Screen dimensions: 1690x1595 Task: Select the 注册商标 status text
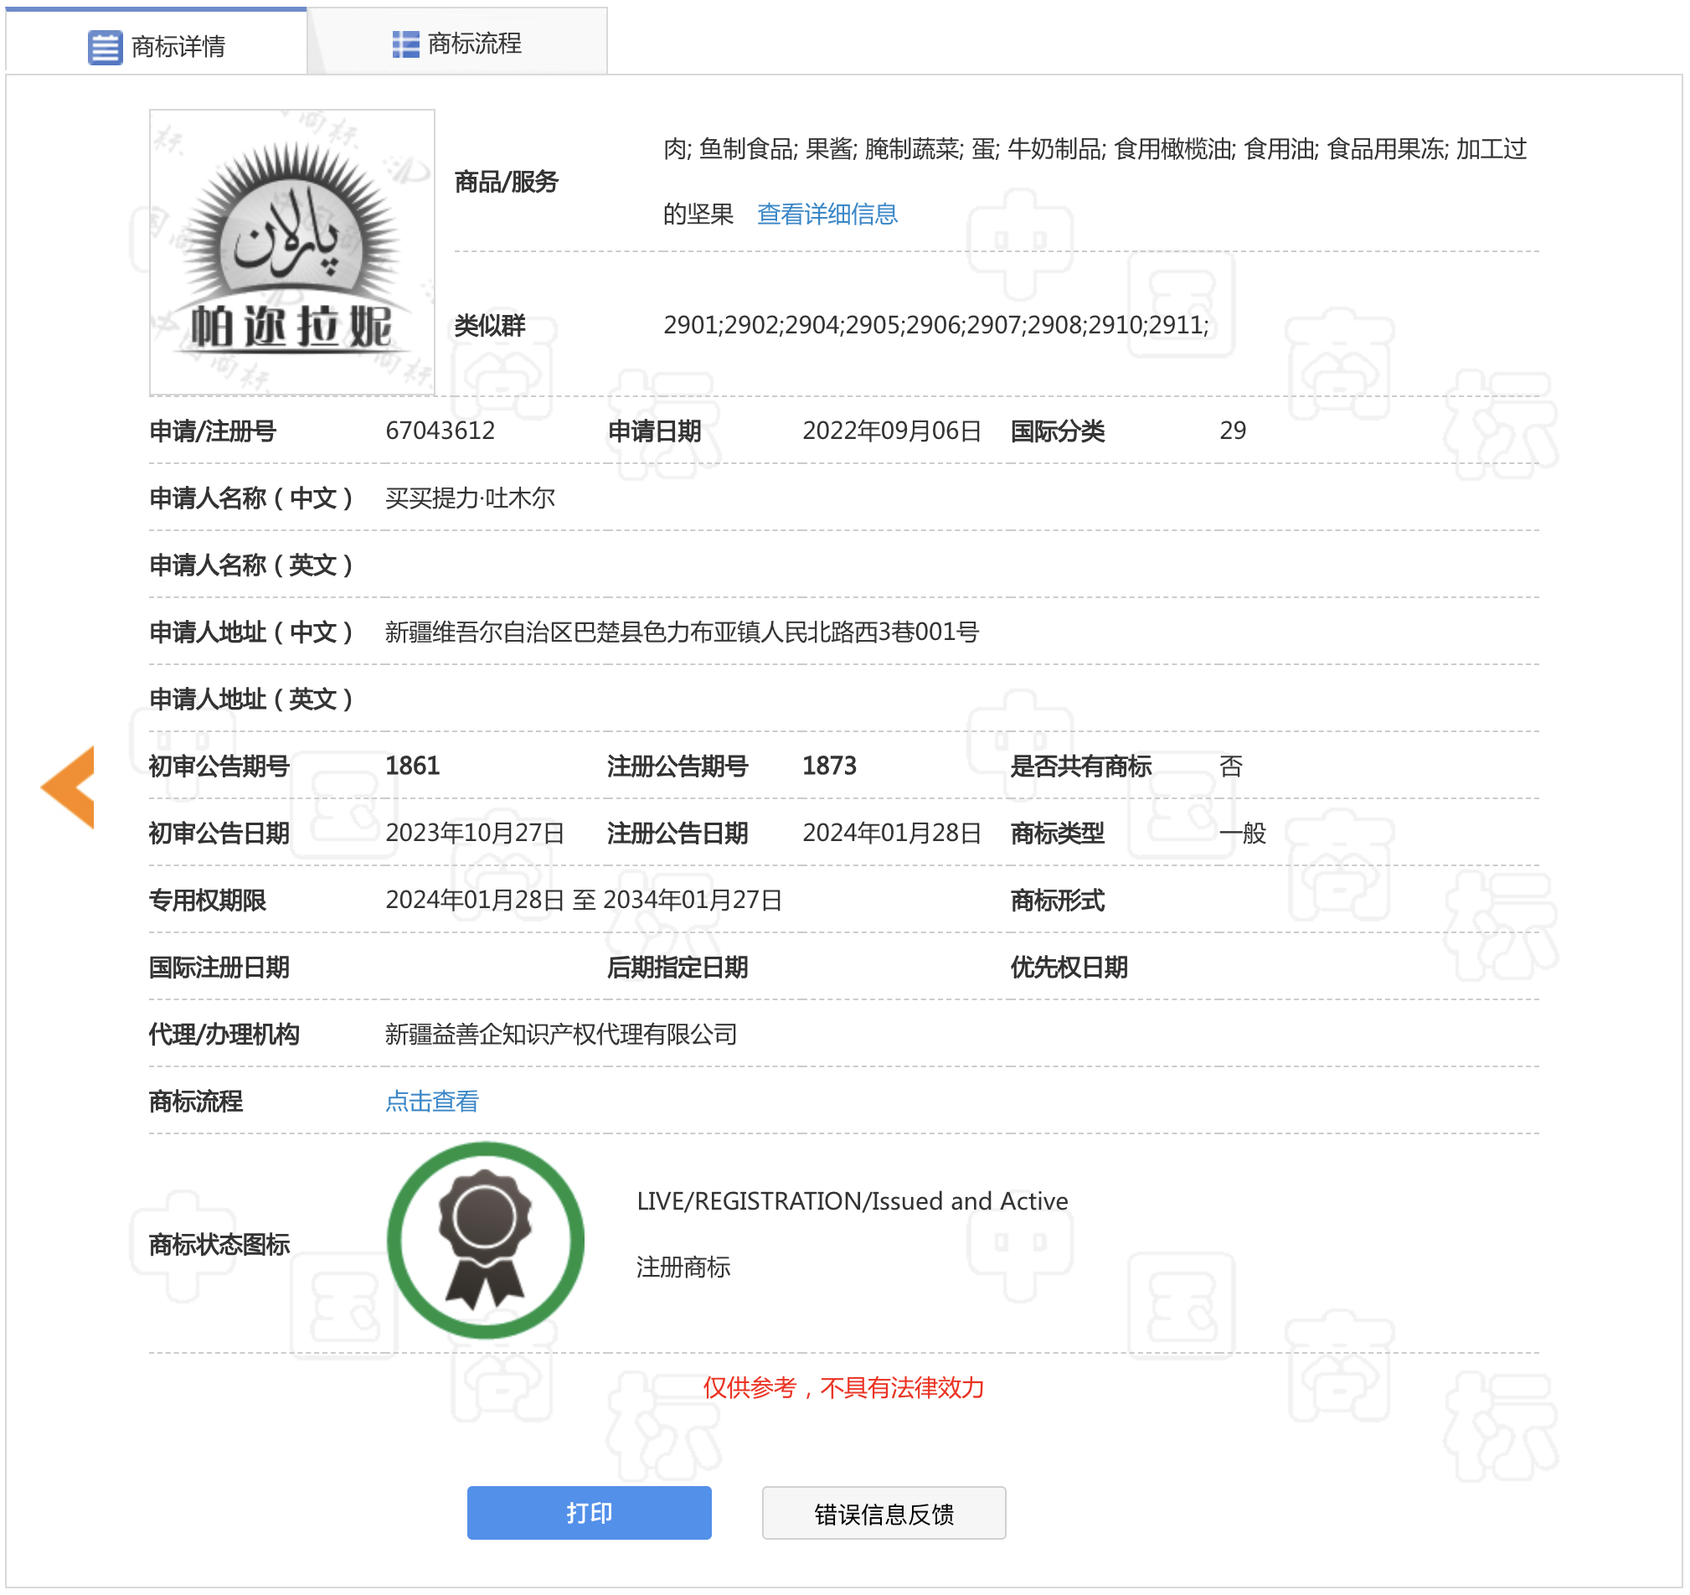tap(683, 1268)
